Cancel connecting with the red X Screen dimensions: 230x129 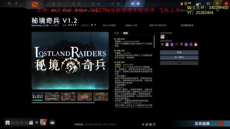[221, 124]
